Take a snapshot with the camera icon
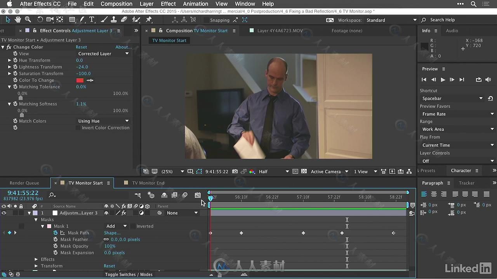Image resolution: width=497 pixels, height=279 pixels. [x=235, y=171]
